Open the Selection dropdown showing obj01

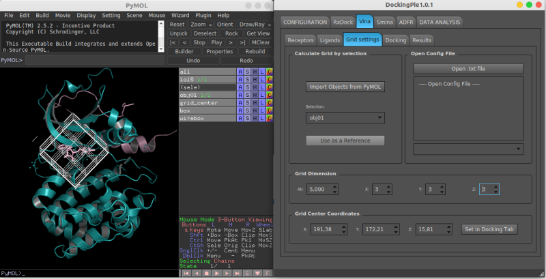coord(345,118)
